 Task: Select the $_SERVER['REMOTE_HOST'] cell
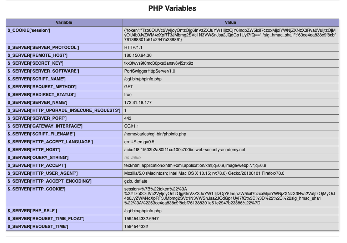click(64, 55)
